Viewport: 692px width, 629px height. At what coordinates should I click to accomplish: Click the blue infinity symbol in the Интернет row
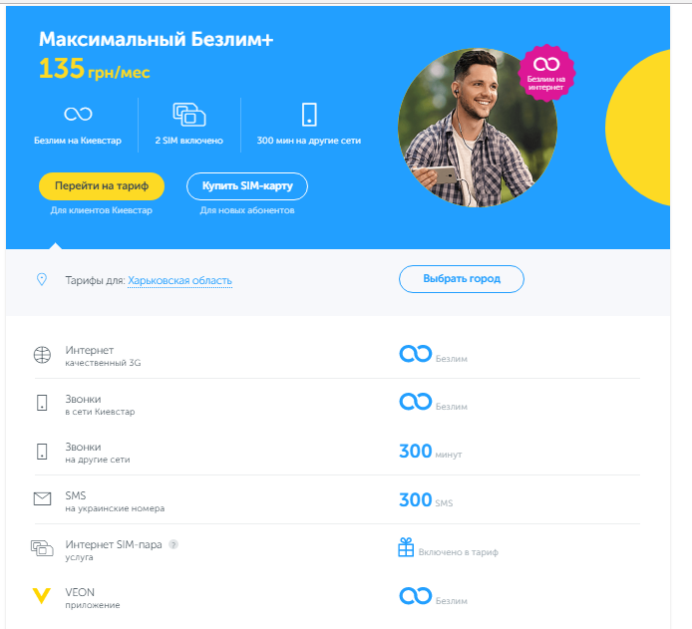(415, 353)
